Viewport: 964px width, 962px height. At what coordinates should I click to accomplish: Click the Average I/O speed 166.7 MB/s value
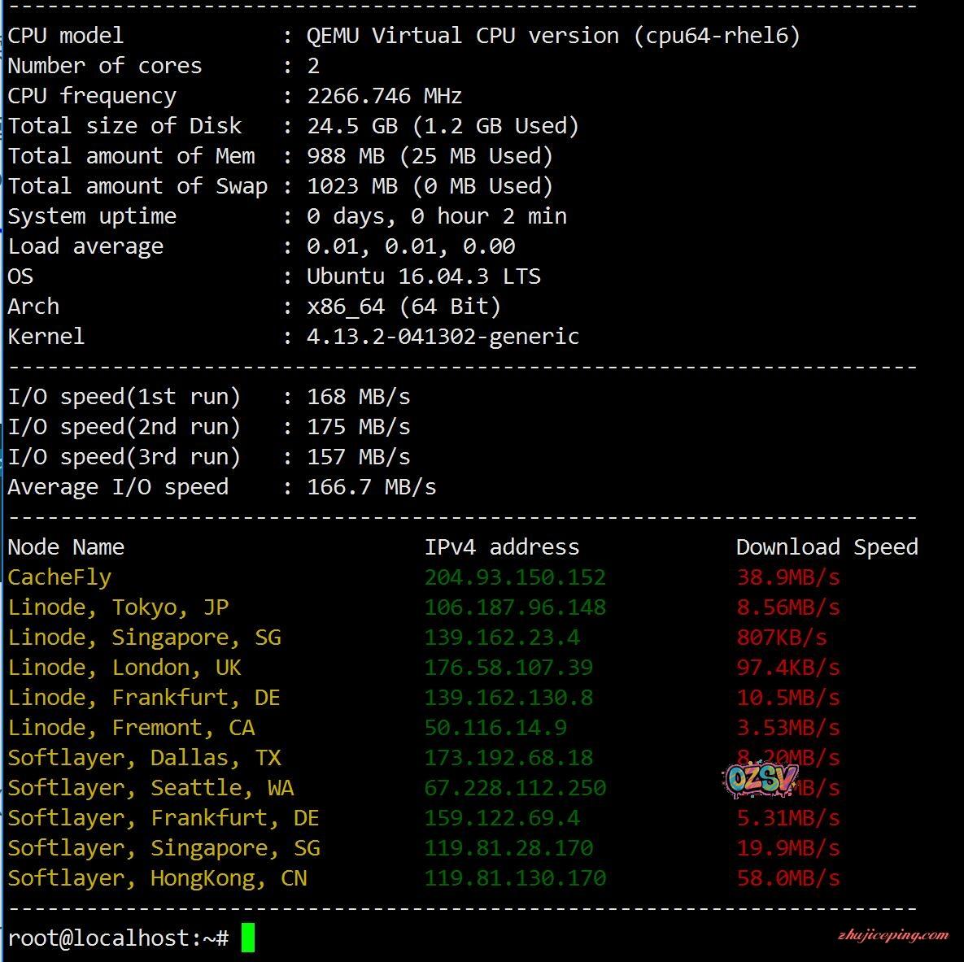[371, 487]
